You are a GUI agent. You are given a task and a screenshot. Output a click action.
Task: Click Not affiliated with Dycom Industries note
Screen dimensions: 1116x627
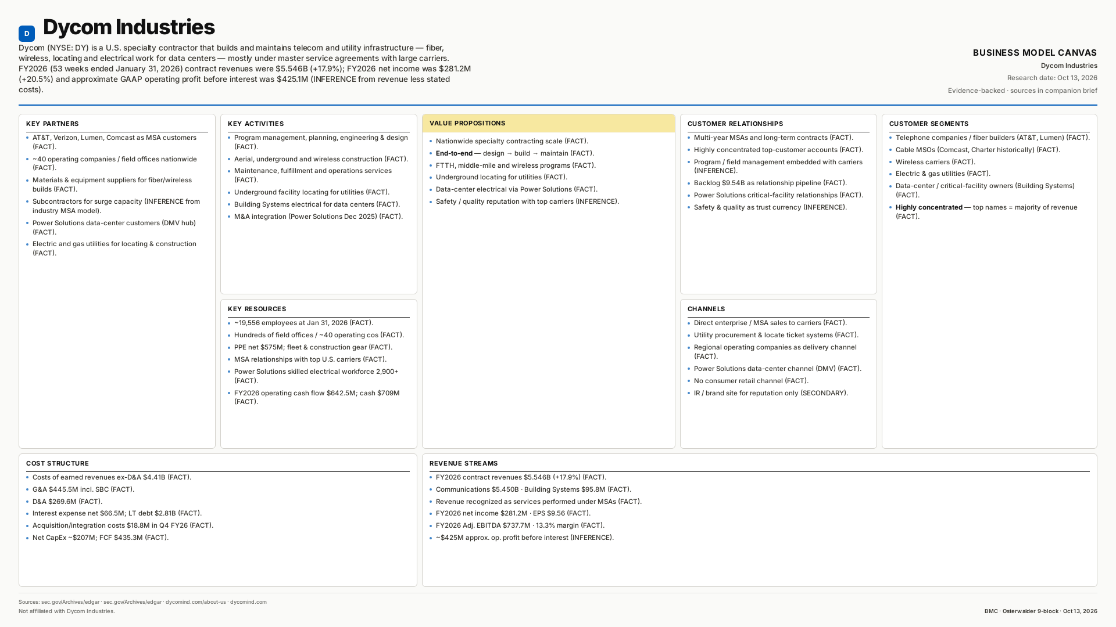point(67,611)
